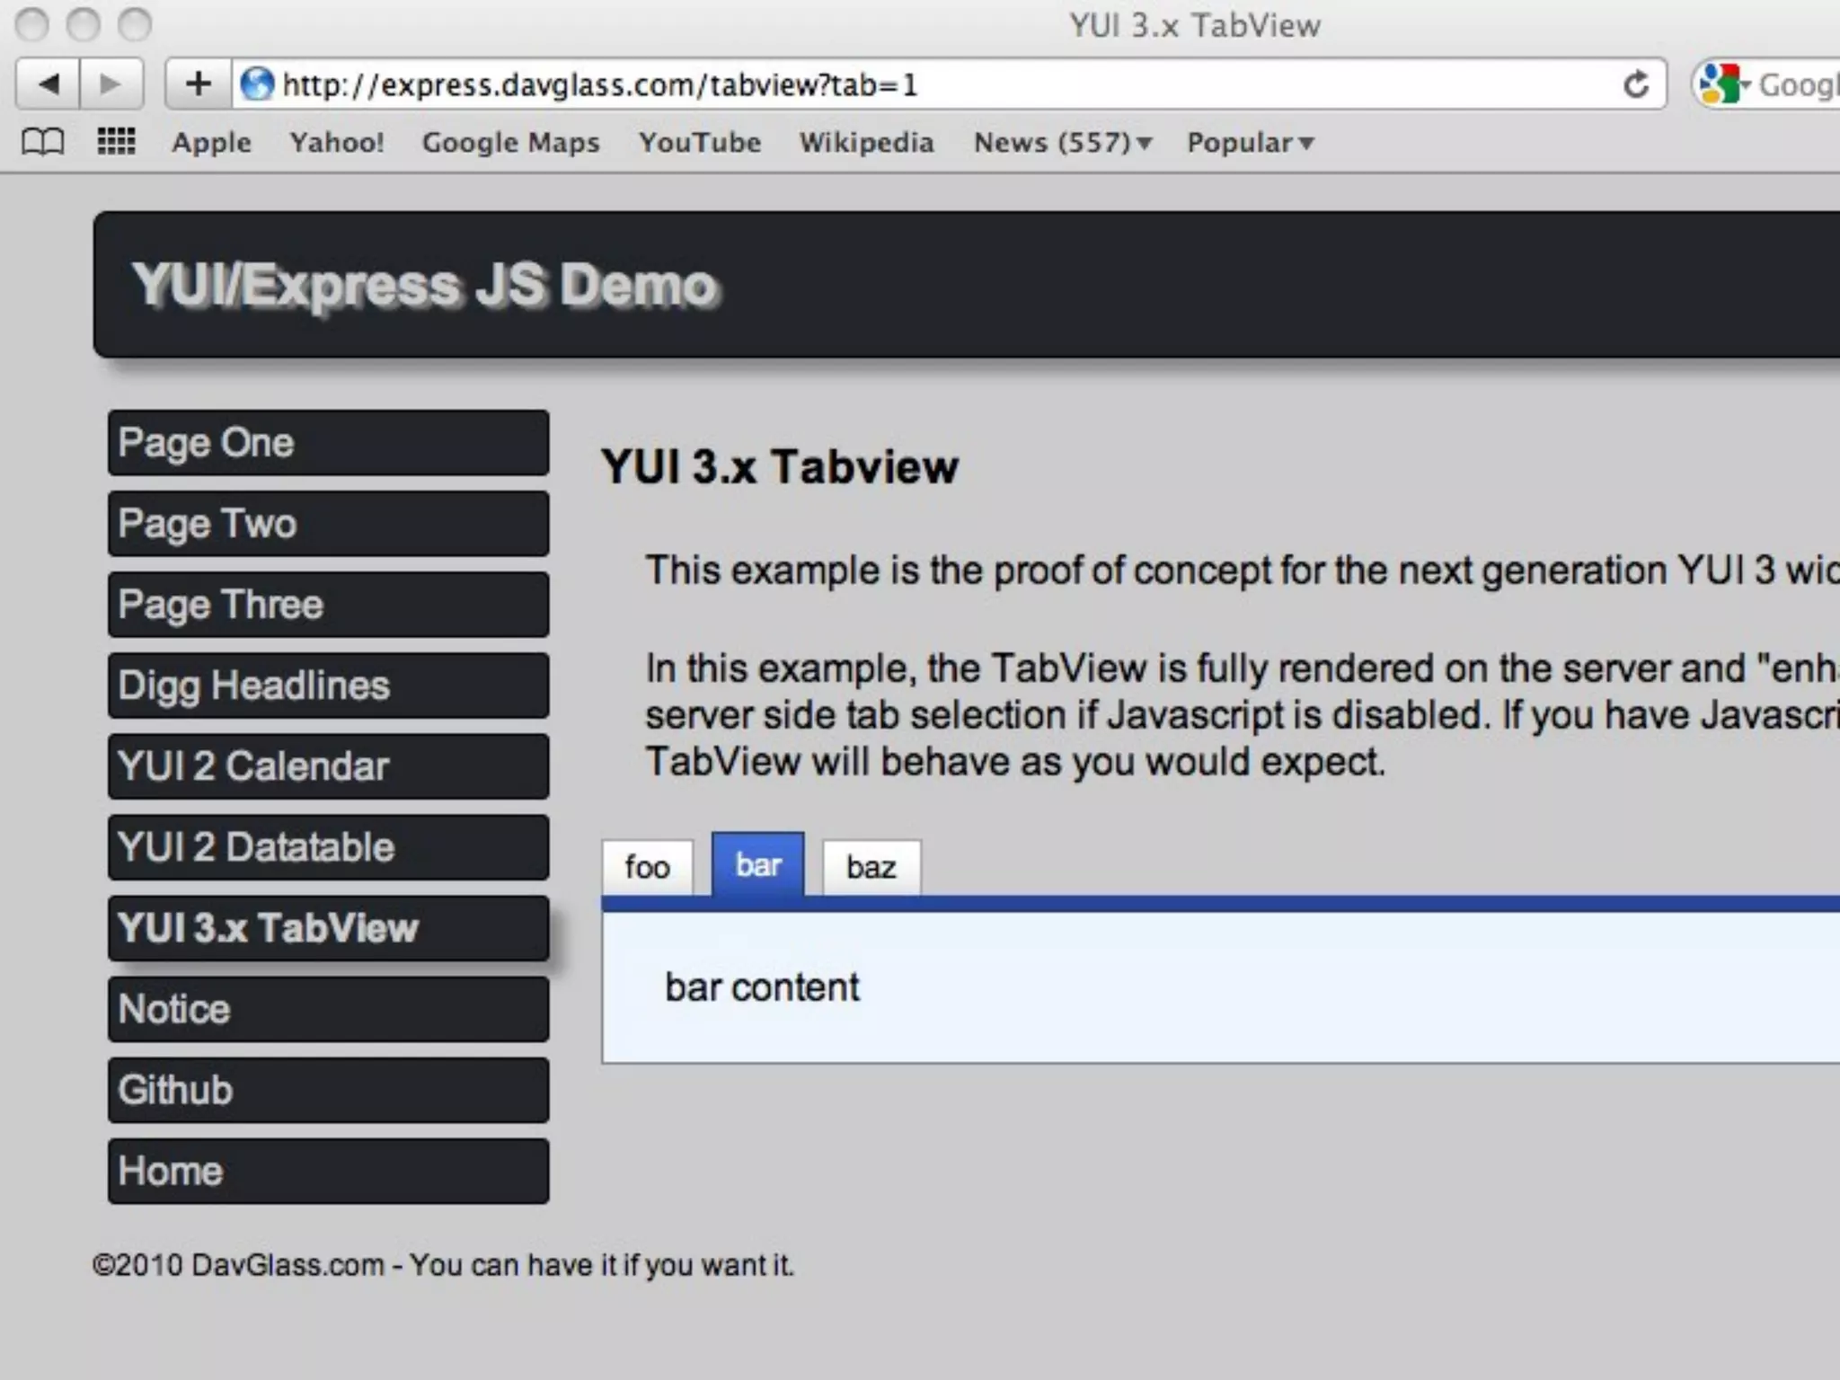Viewport: 1840px width, 1380px height.
Task: Expand the Popular bookmarks dropdown
Action: pos(1250,142)
